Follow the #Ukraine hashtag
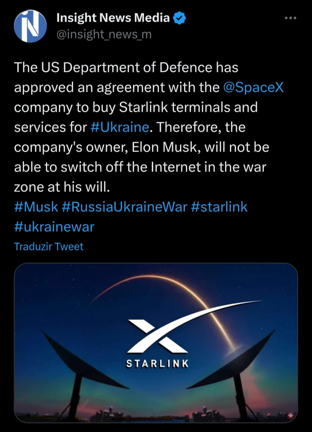 point(119,127)
